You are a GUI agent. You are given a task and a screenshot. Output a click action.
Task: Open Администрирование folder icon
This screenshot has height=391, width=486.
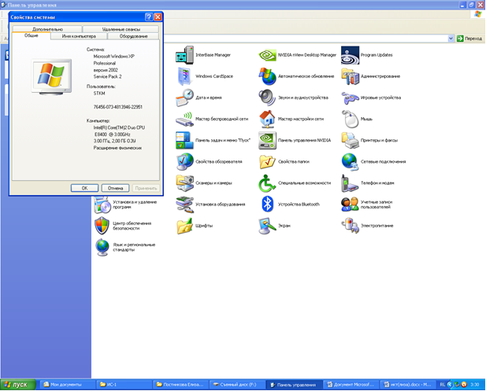(351, 76)
